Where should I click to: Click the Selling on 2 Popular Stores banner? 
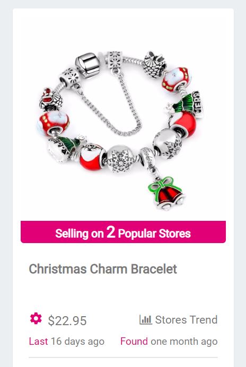coord(123,232)
